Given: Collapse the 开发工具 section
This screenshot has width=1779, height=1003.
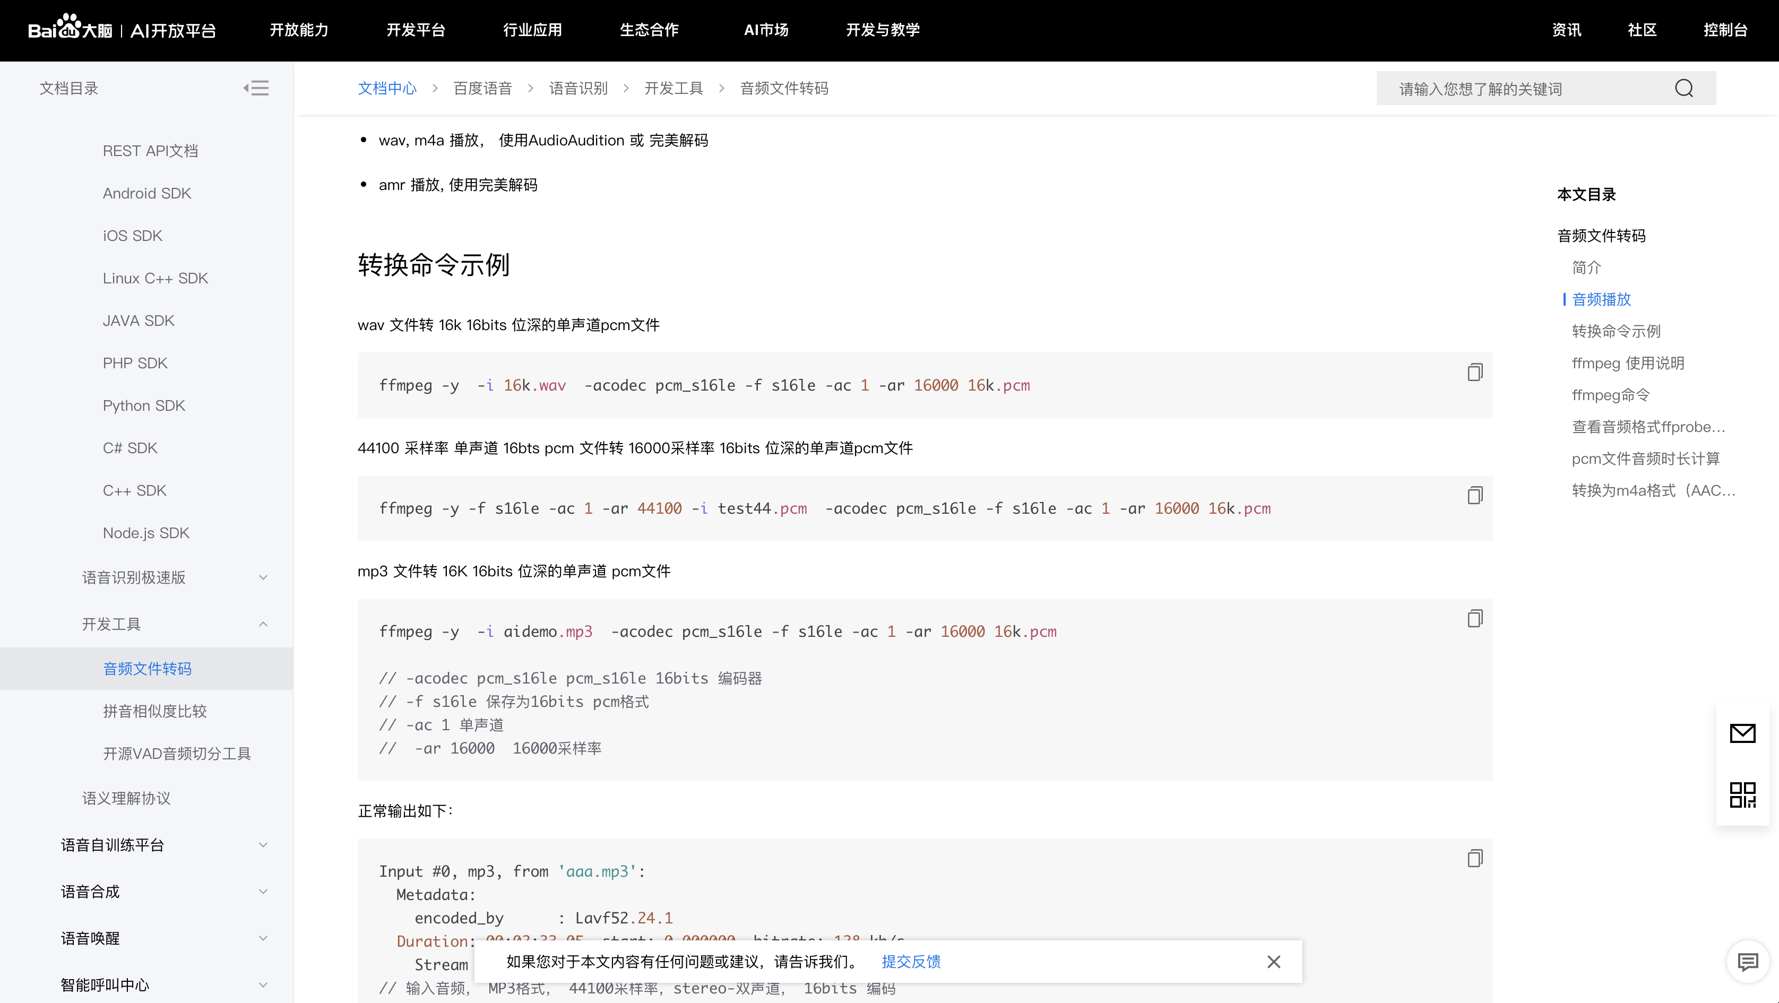Looking at the screenshot, I should (x=262, y=625).
